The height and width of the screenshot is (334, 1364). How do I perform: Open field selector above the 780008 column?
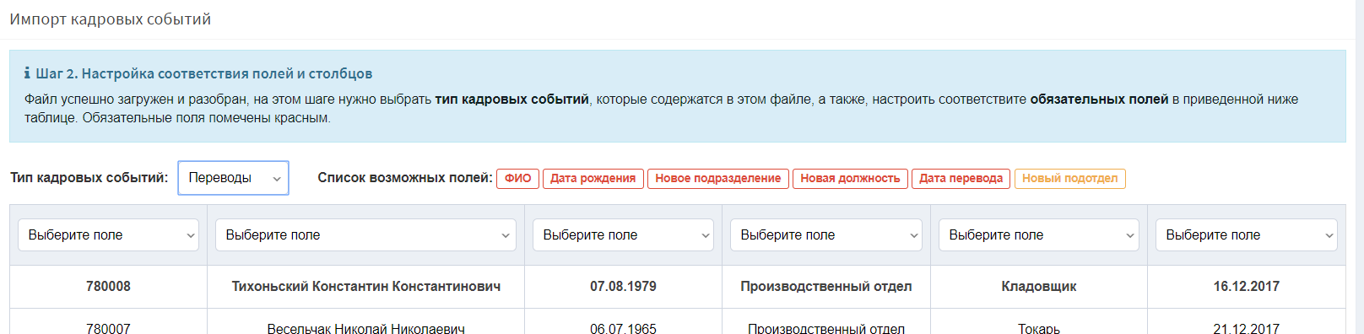108,235
